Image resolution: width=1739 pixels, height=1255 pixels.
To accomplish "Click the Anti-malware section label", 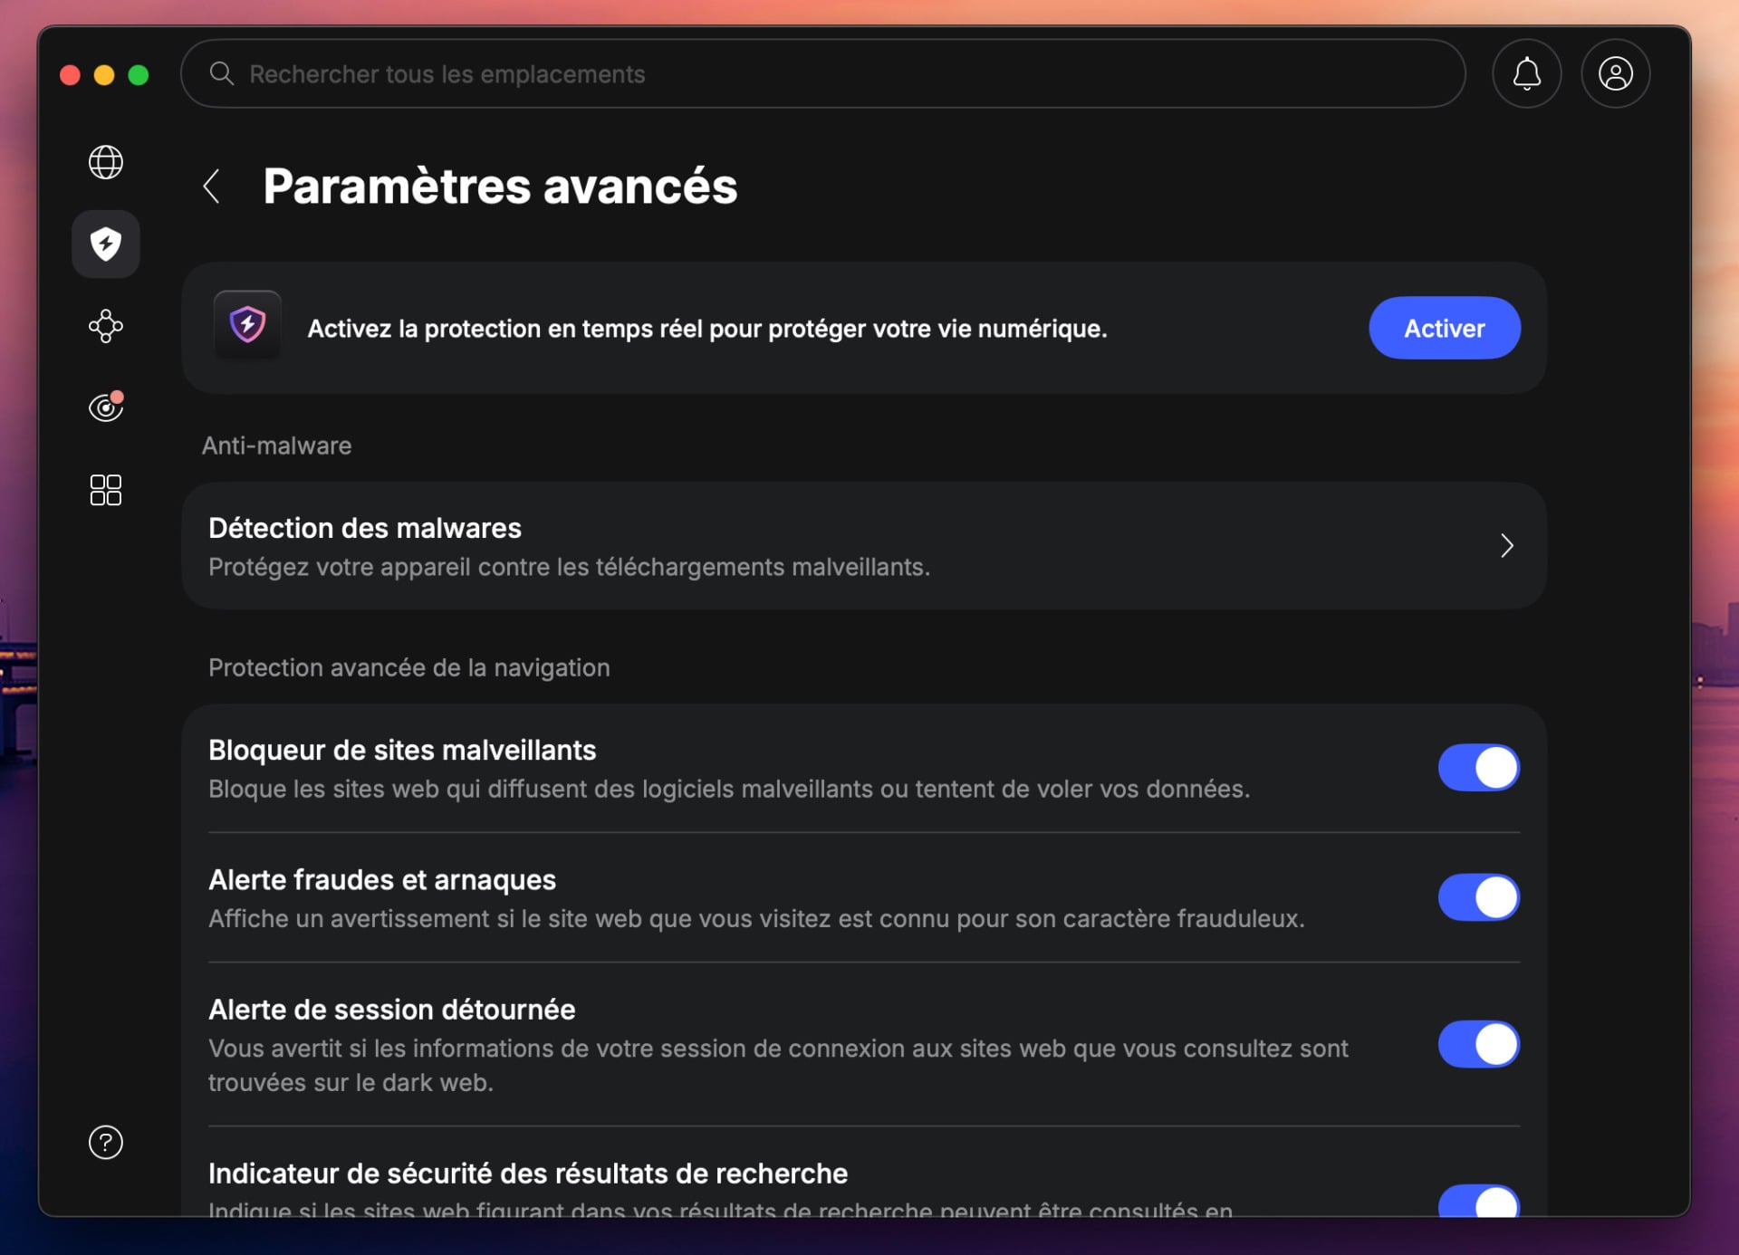I will pyautogui.click(x=276, y=445).
